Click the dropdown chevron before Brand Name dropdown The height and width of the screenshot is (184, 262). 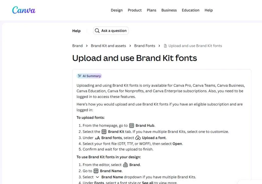coord(97,177)
